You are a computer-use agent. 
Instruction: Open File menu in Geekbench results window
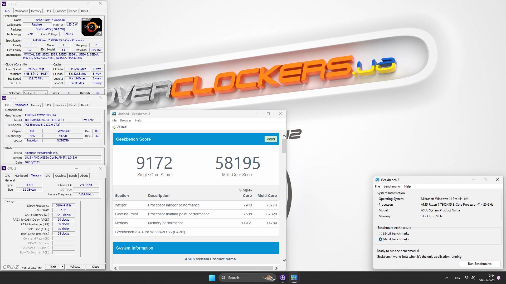pyautogui.click(x=114, y=120)
